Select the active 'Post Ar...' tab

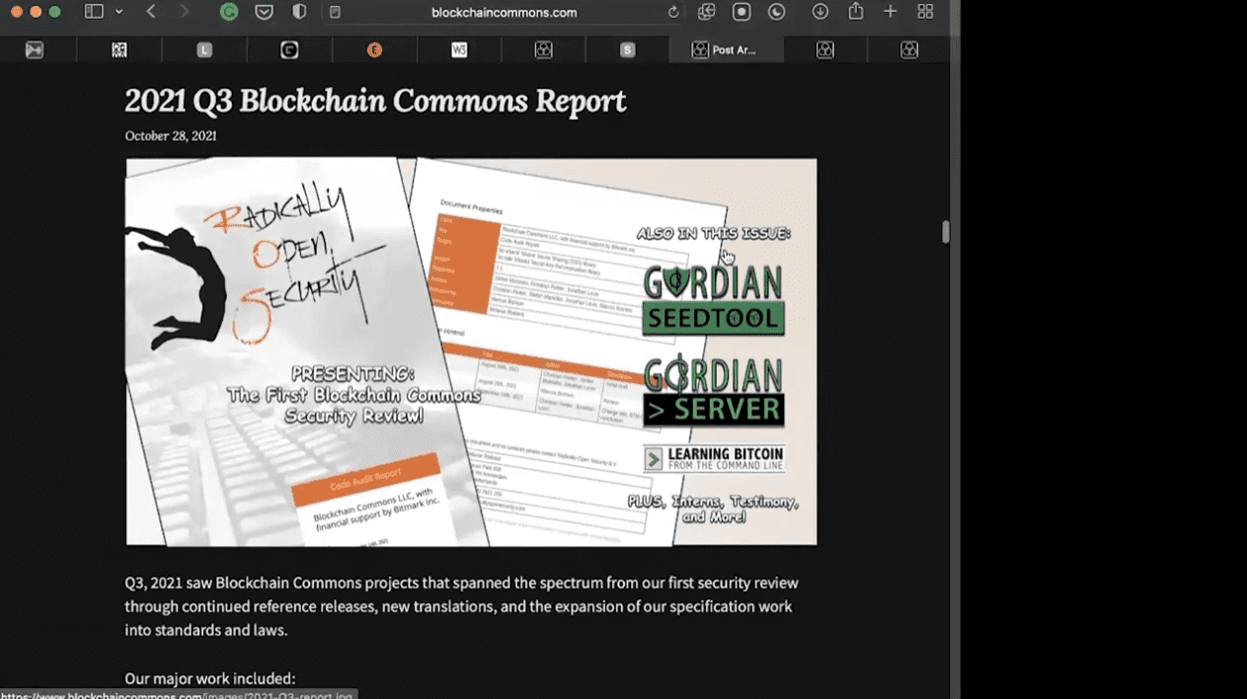point(726,50)
